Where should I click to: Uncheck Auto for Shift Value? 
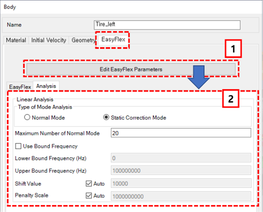click(89, 184)
